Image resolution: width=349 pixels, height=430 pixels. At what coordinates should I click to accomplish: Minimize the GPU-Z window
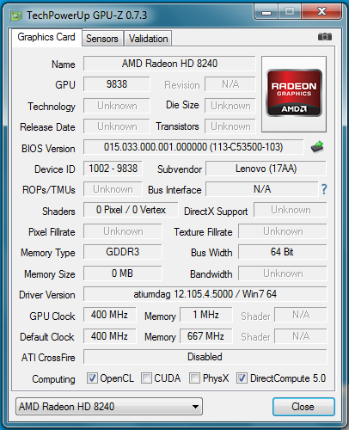[266, 12]
